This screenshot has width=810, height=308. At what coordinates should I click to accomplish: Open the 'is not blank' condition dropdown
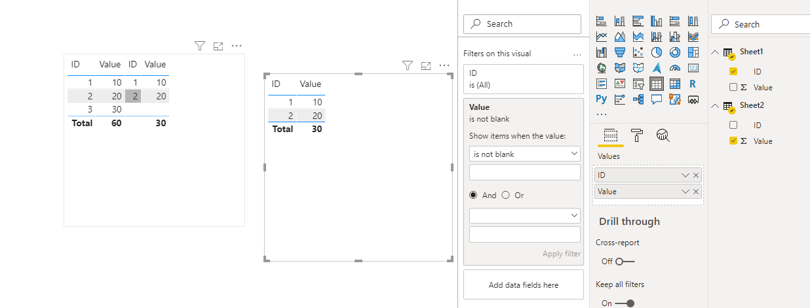(525, 154)
